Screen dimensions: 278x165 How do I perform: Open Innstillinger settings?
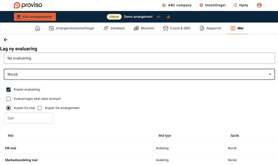(x=213, y=5)
